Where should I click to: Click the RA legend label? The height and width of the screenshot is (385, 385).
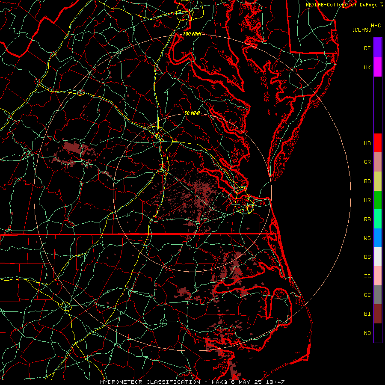[x=367, y=219]
